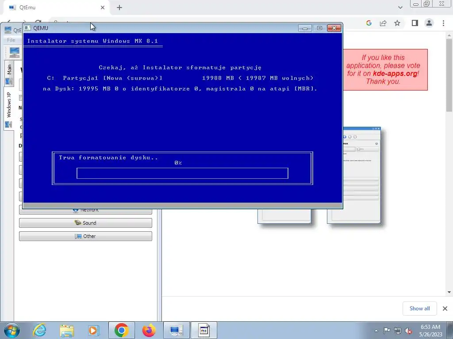Image resolution: width=453 pixels, height=339 pixels.
Task: Click the scrollbar down arrow
Action: tap(449, 292)
